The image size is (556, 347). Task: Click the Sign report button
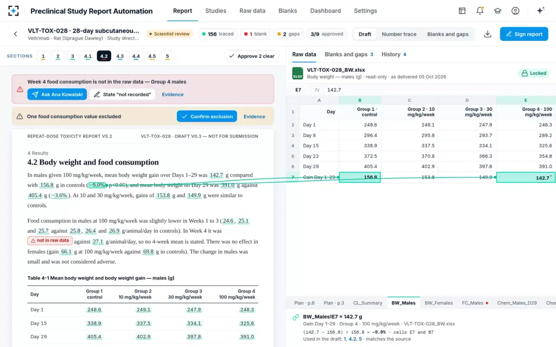pyautogui.click(x=524, y=34)
